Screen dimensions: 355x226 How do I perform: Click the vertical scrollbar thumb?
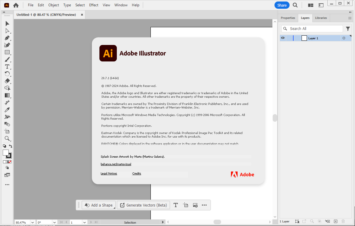[x=275, y=118]
